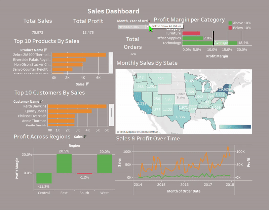Image resolution: width=269 pixels, height=210 pixels.
Task: Select the red Below 10% legend swatch
Action: click(x=230, y=28)
